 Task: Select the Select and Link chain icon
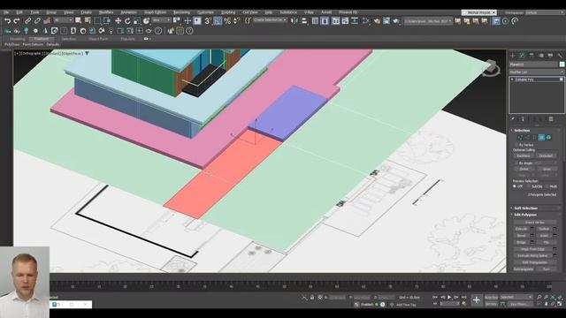[x=27, y=21]
